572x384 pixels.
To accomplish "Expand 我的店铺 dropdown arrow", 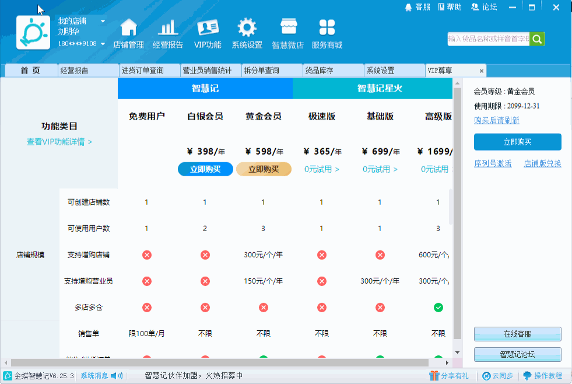I will [x=103, y=21].
